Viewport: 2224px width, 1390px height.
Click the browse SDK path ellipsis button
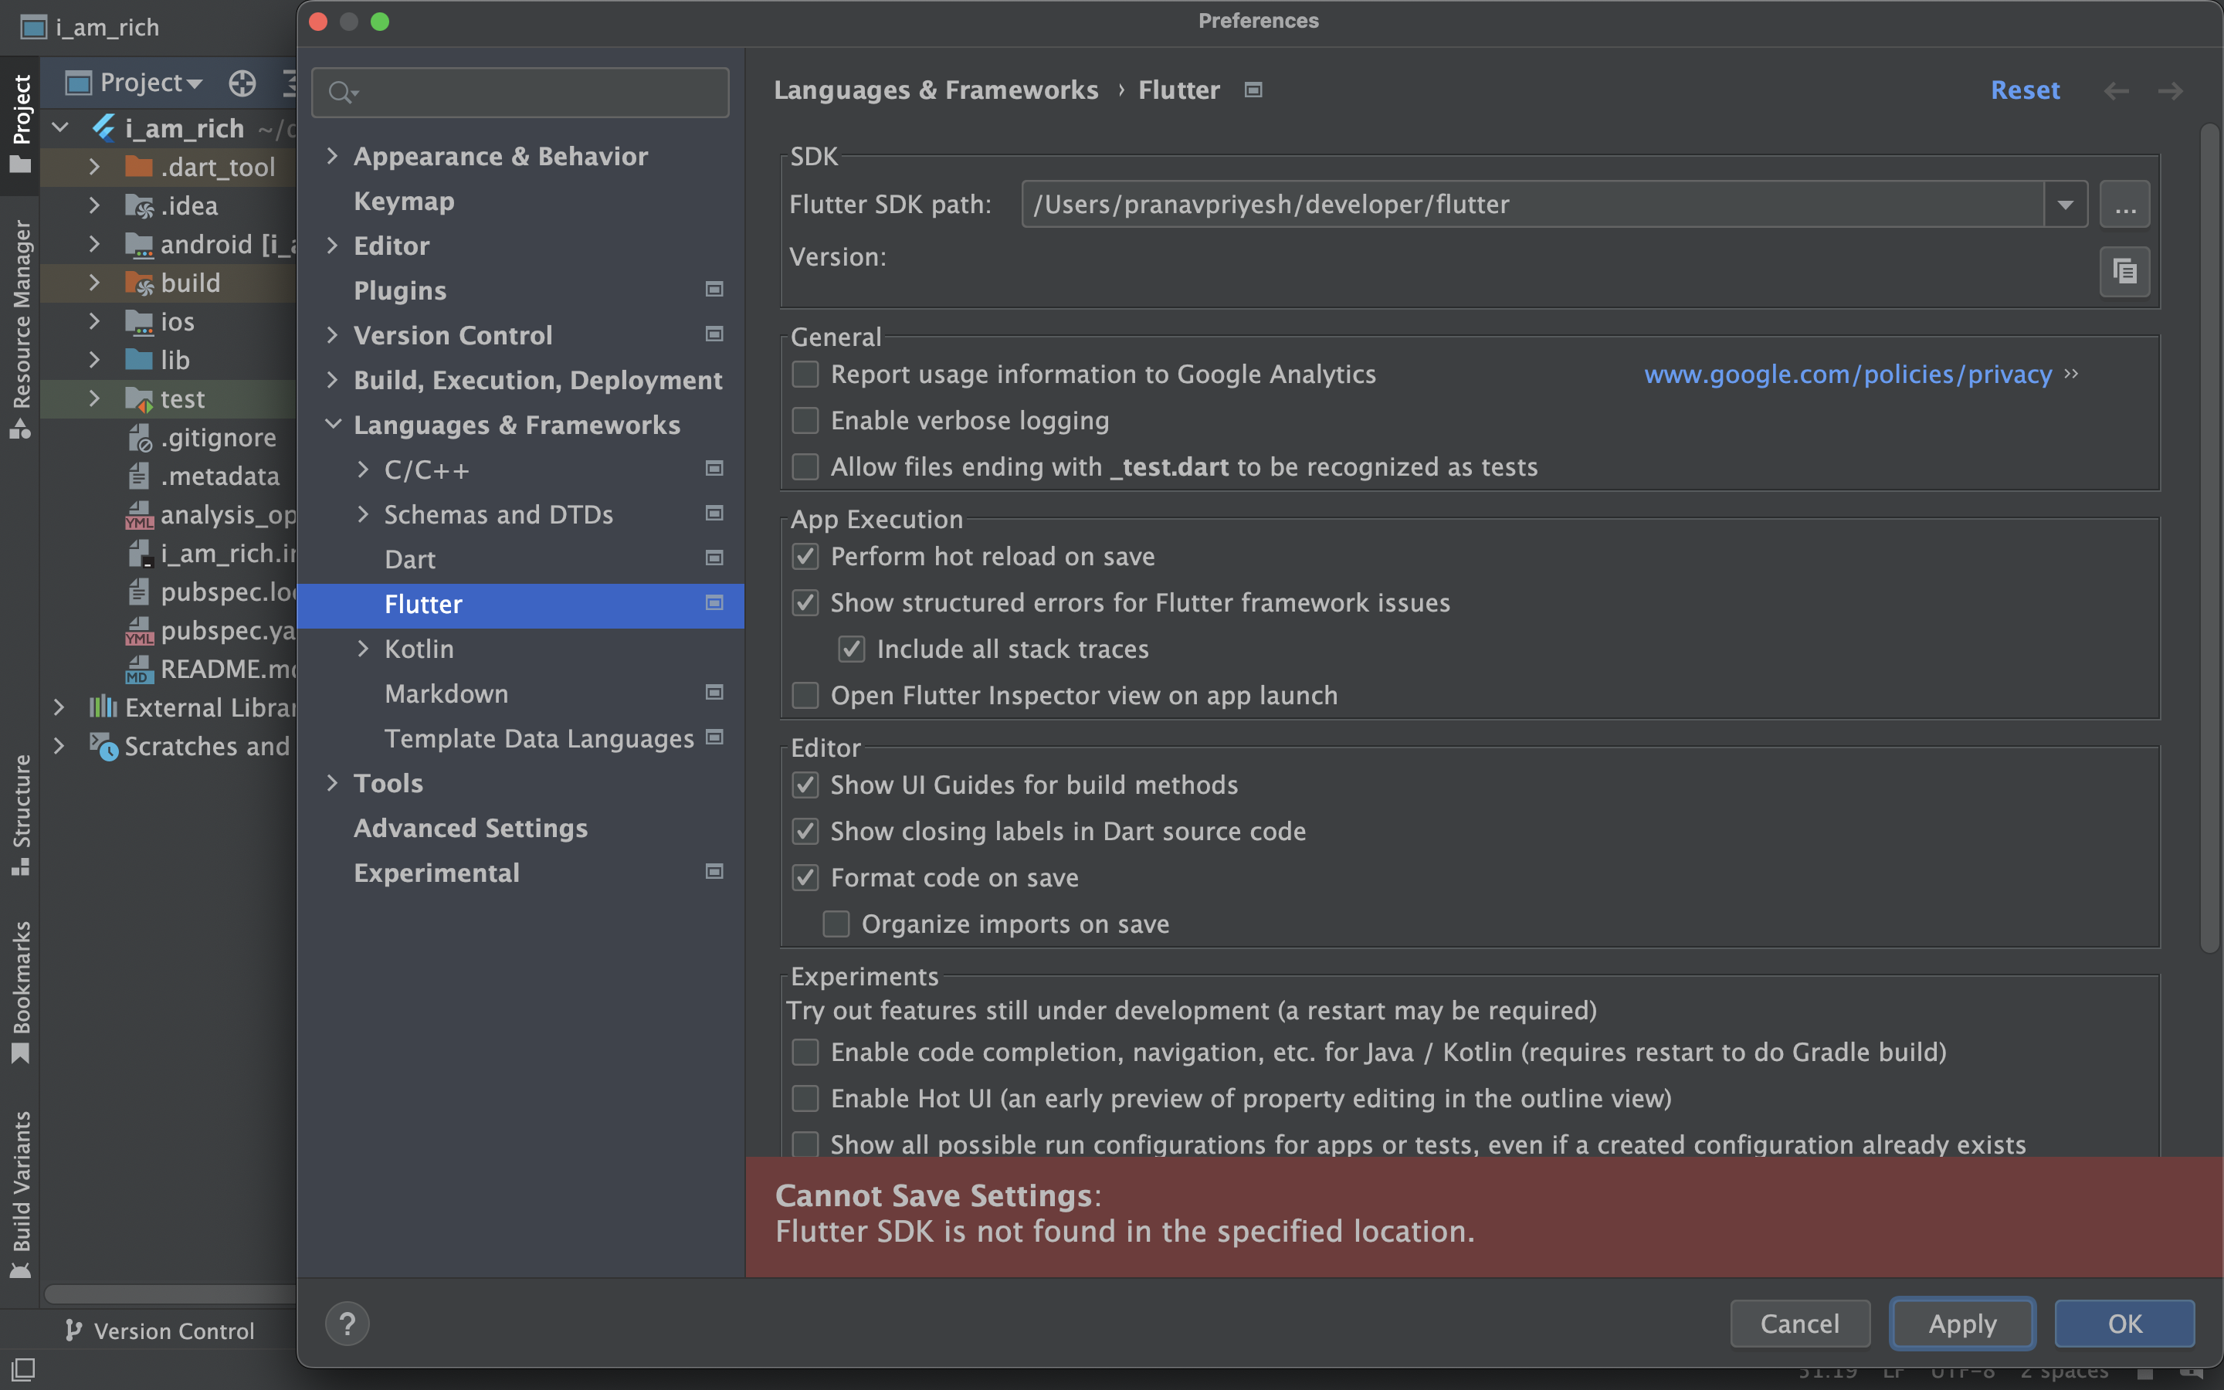click(2124, 204)
